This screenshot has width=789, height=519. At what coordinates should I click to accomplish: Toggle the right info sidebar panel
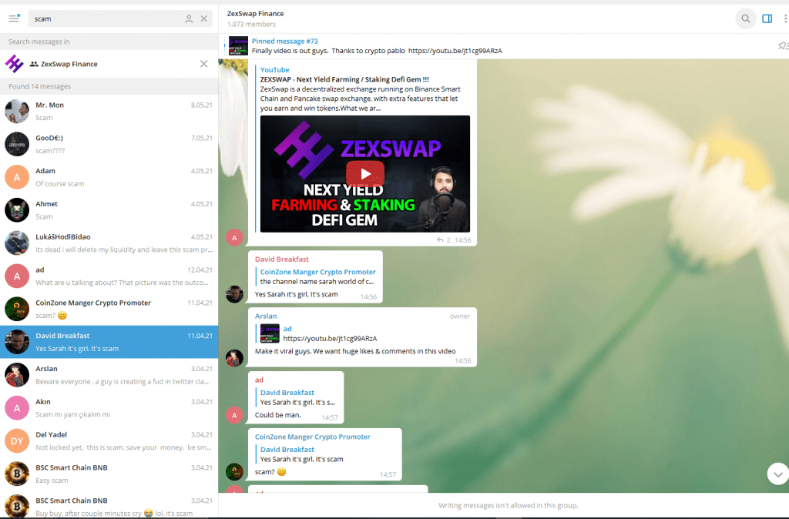point(767,18)
